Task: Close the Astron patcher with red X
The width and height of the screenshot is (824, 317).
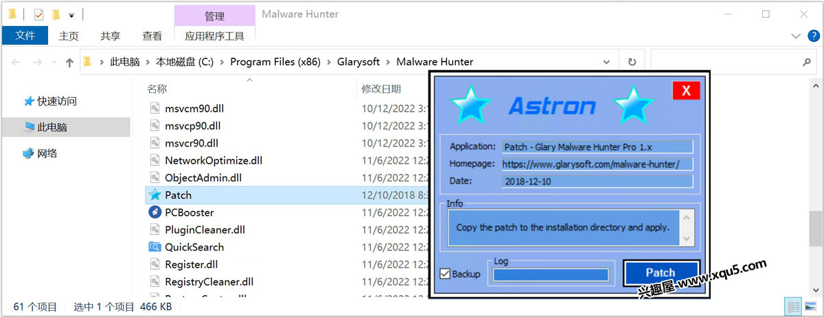Action: tap(686, 90)
